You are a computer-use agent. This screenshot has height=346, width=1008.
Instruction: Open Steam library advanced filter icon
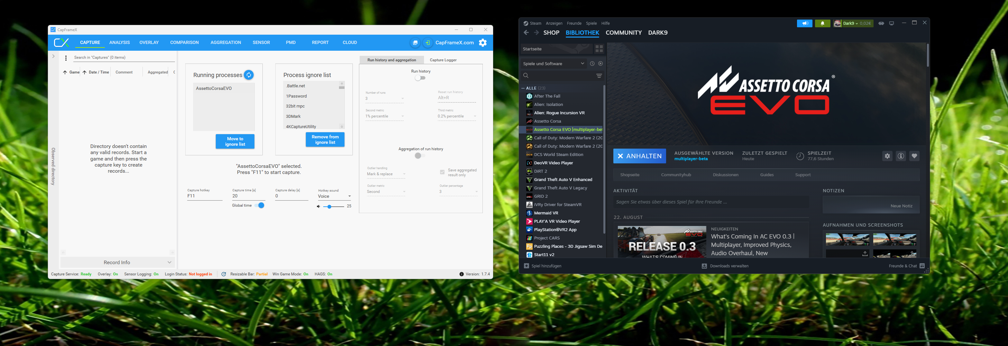click(x=599, y=76)
